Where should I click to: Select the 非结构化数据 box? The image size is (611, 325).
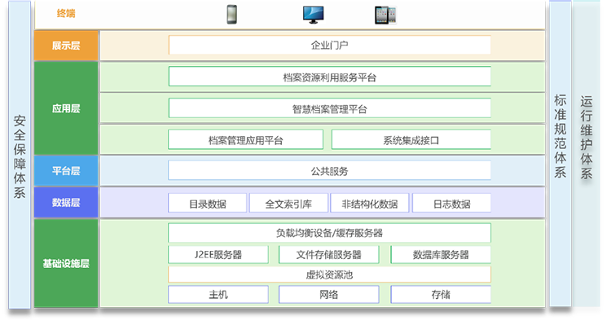coord(369,203)
